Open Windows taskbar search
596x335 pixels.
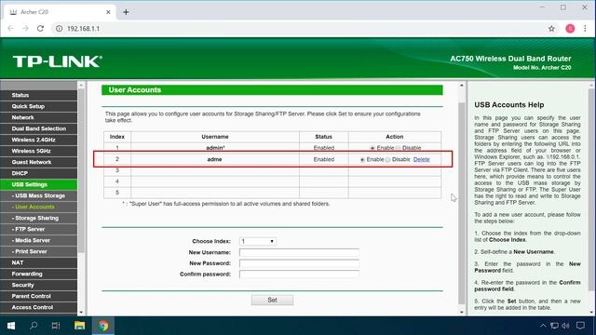[34, 326]
